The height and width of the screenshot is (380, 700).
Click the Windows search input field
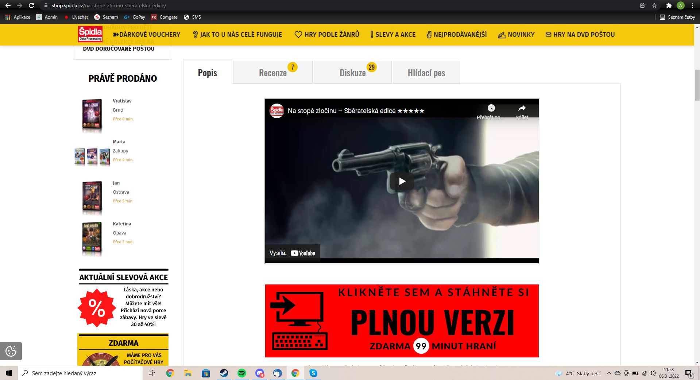[80, 373]
